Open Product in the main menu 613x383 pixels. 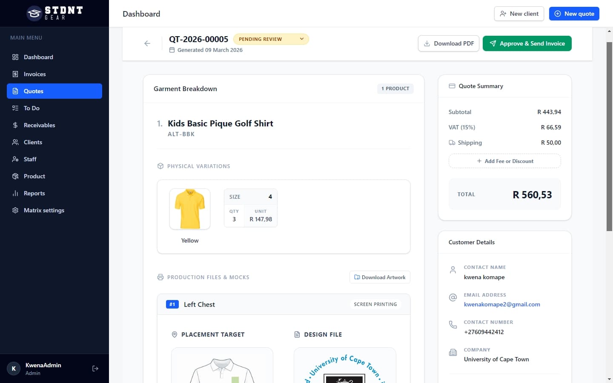coord(54,176)
